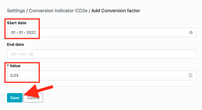This screenshot has width=202, height=110.
Task: Select the End date label
Action: tap(16, 44)
